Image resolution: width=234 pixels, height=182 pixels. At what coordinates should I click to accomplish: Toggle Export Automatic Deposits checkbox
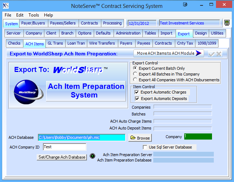click(137, 99)
